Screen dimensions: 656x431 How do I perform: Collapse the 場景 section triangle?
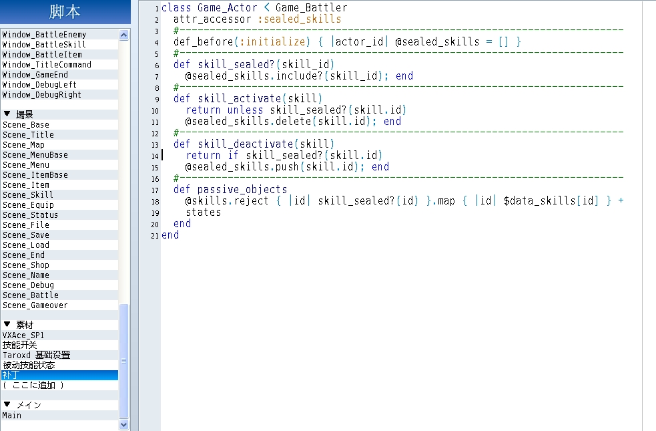(7, 114)
